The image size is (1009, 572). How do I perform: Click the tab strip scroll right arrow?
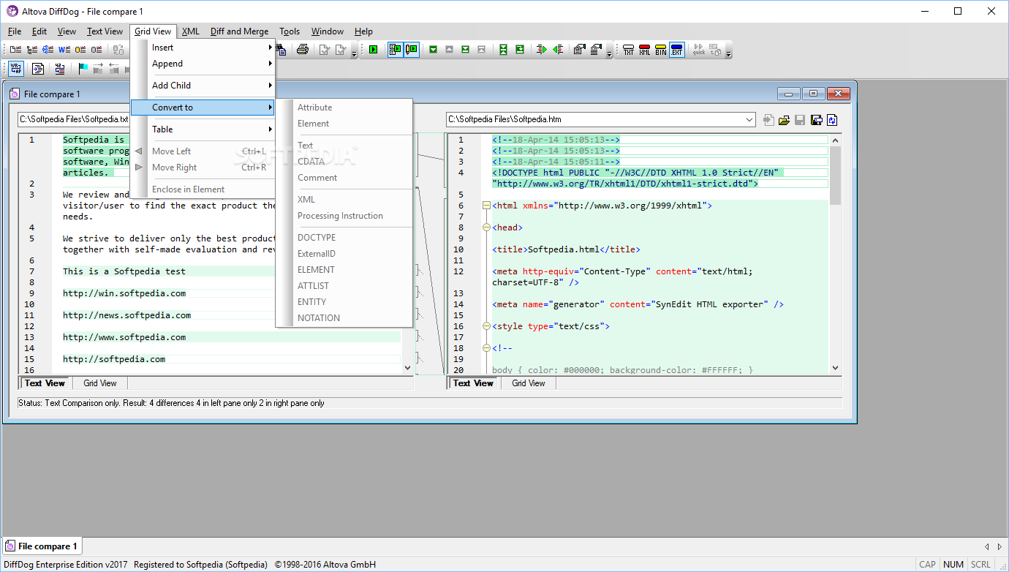999,546
